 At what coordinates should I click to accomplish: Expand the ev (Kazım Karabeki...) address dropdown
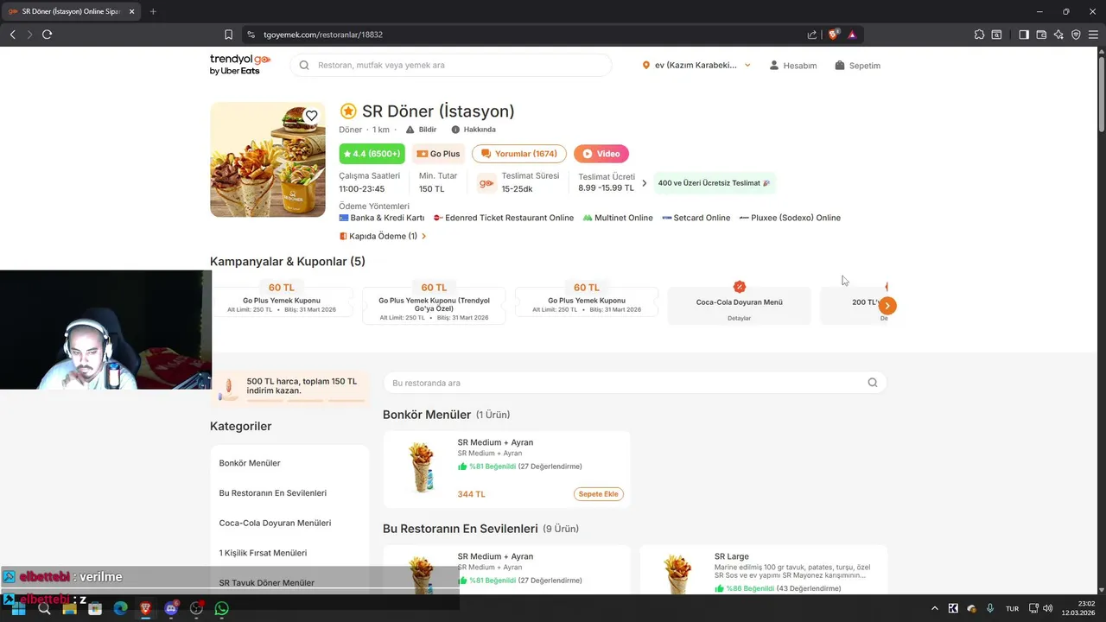[x=696, y=66]
